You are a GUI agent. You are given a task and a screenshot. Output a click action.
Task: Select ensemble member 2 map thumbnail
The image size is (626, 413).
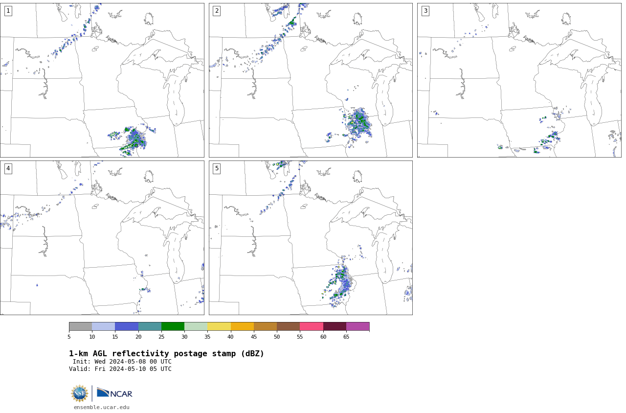coord(311,80)
